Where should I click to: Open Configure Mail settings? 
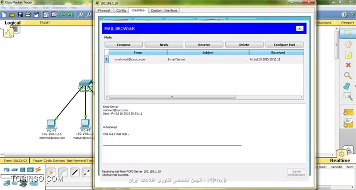click(284, 45)
